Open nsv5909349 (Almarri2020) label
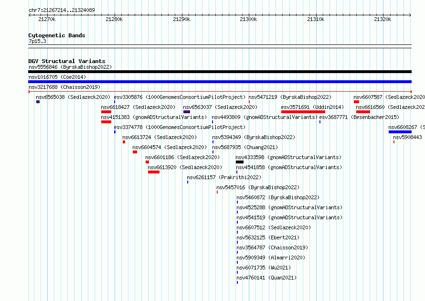Screen dimensions: 425x301 pos(271,258)
